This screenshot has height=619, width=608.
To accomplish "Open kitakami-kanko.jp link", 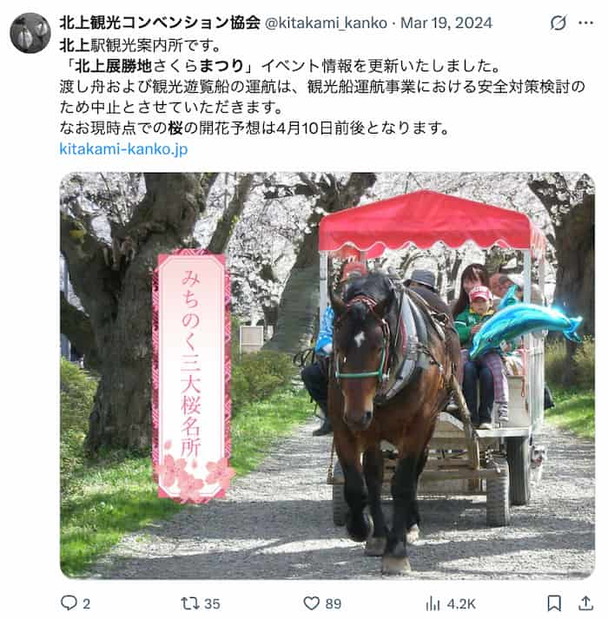I will (123, 149).
